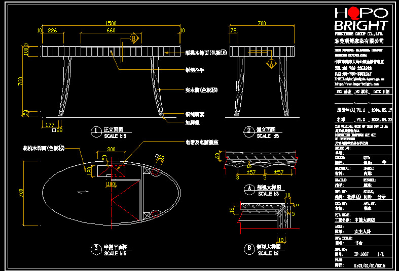Select the veneer finish label above plan view

(x=44, y=148)
